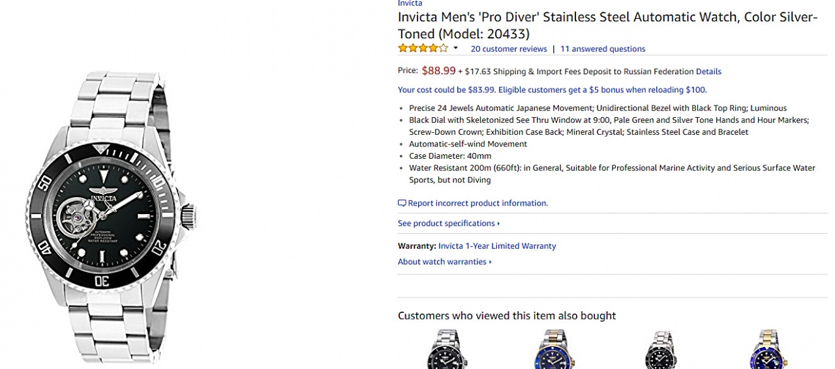Select second black-dial silver watch thumbnail
The width and height of the screenshot is (835, 369).
coord(660,350)
